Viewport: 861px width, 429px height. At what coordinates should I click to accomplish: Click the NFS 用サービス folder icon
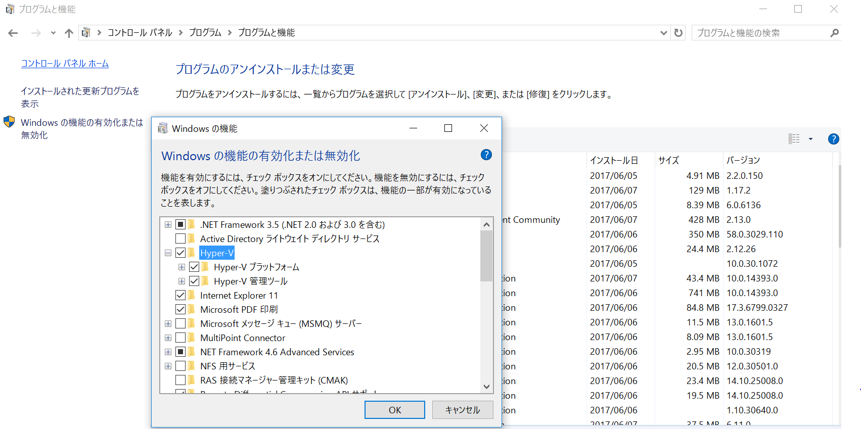point(192,366)
